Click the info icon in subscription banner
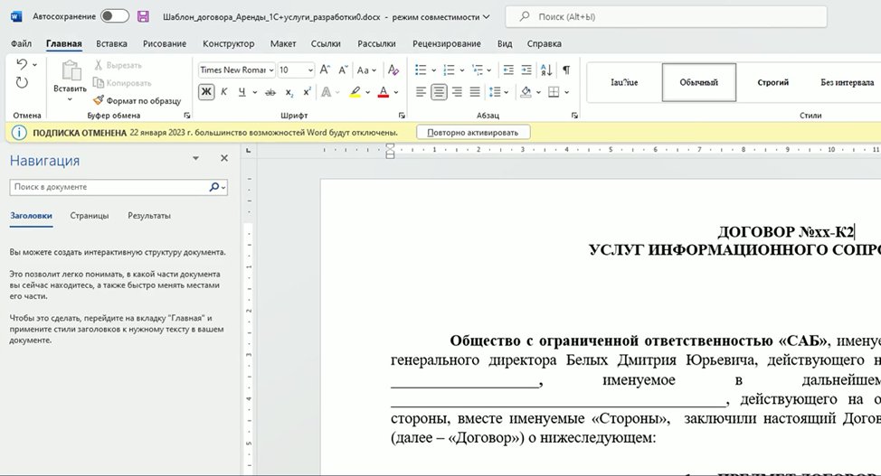This screenshot has width=881, height=476. (19, 133)
